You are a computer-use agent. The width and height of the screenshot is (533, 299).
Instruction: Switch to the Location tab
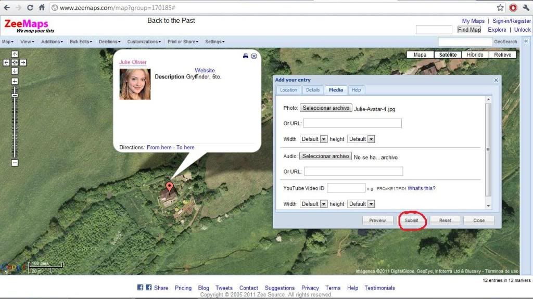point(288,90)
